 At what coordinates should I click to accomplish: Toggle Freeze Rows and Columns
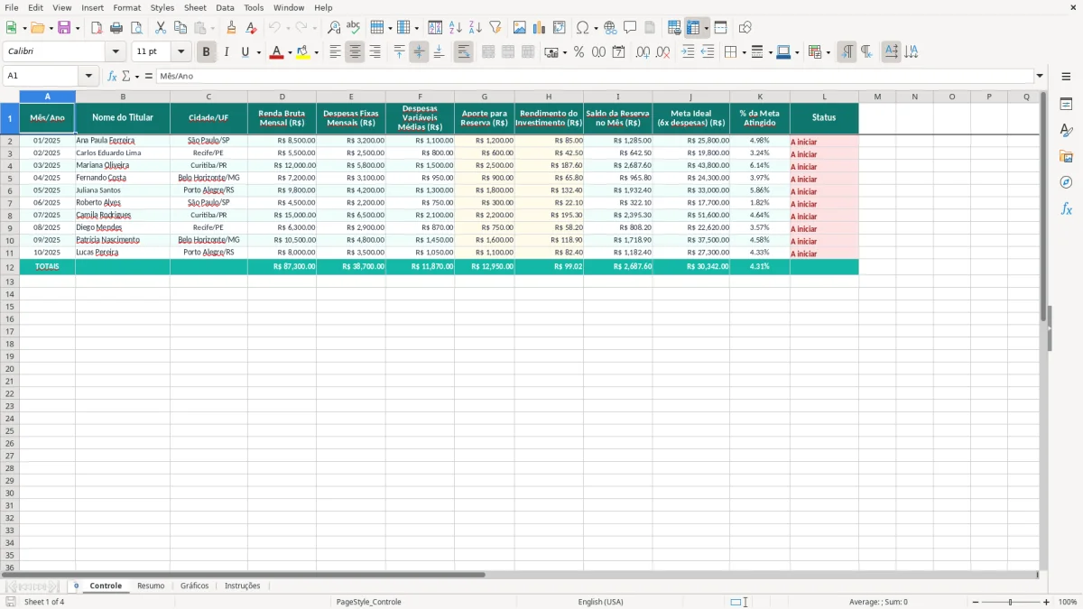coord(692,28)
